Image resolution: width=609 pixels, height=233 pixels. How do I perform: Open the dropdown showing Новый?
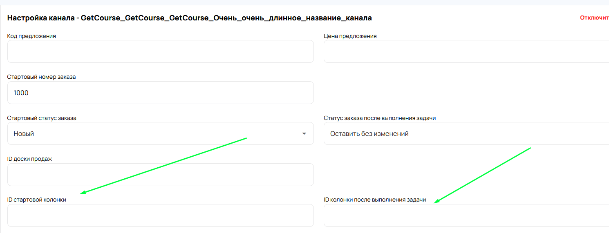tap(155, 133)
